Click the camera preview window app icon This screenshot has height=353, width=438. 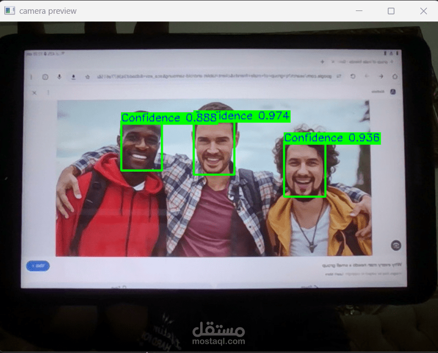pyautogui.click(x=9, y=11)
